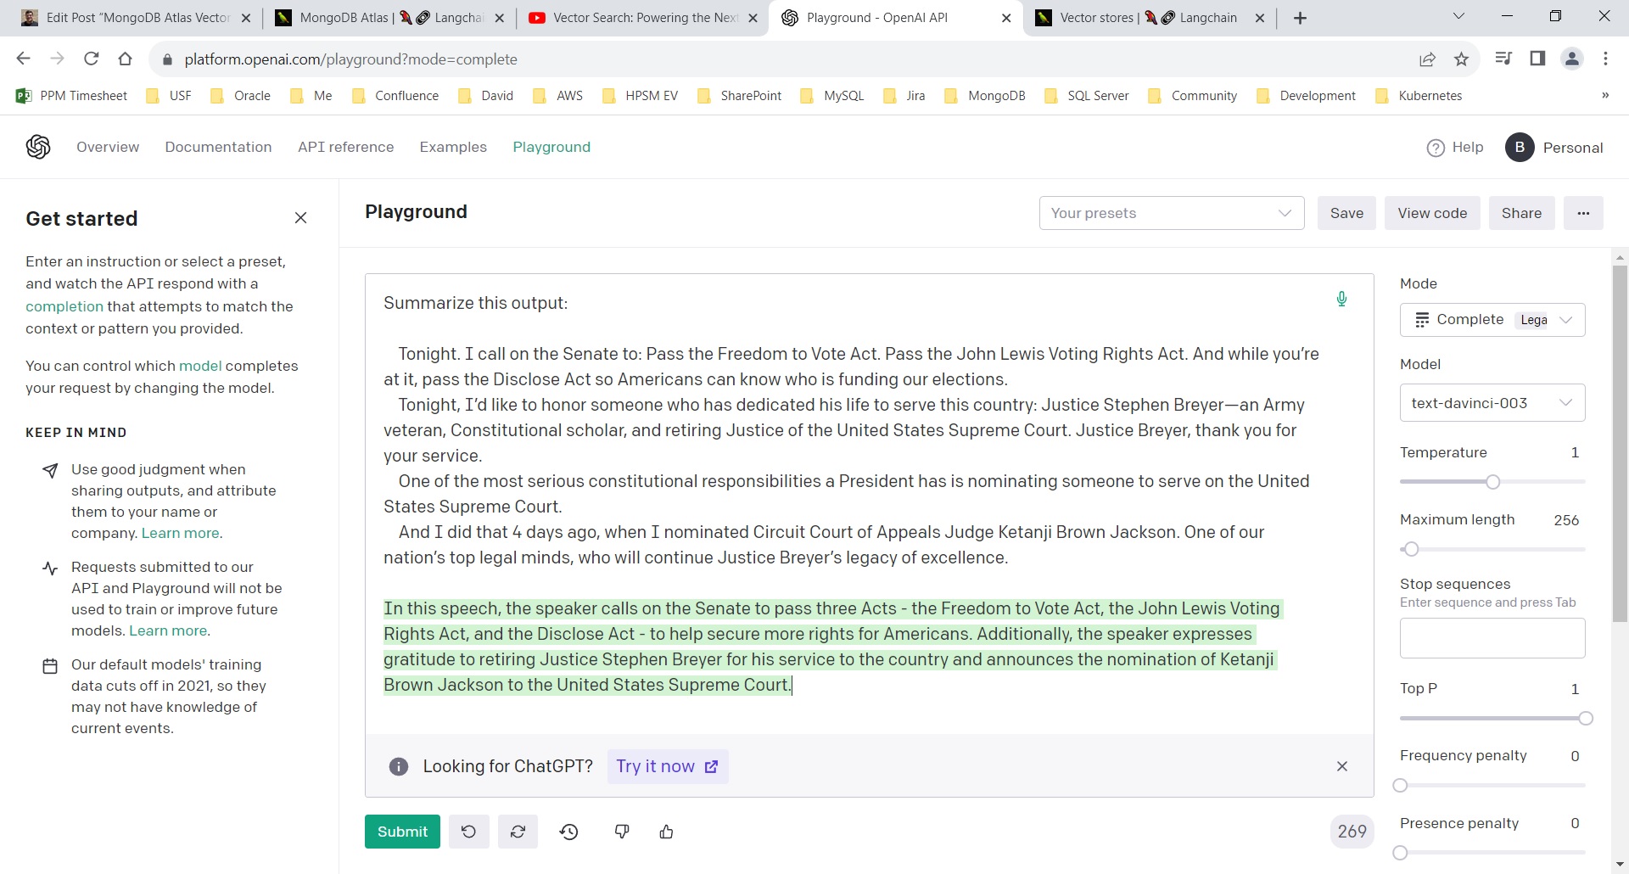Click Learn more after company

click(x=182, y=533)
